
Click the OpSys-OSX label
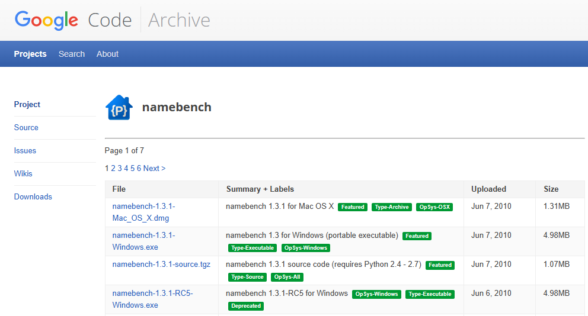click(x=434, y=207)
